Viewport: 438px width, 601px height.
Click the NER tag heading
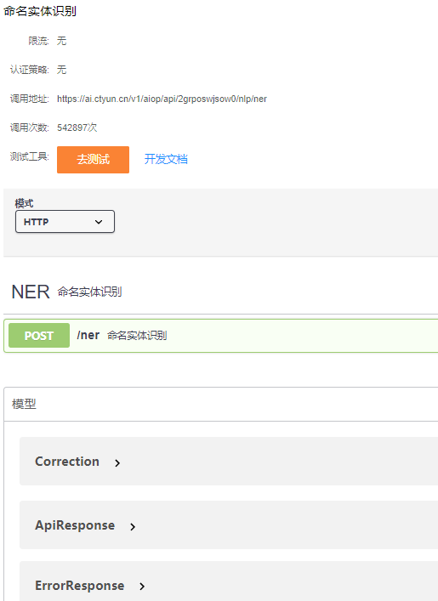(31, 292)
